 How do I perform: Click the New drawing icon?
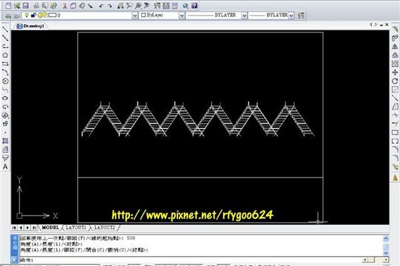[x=8, y=5]
